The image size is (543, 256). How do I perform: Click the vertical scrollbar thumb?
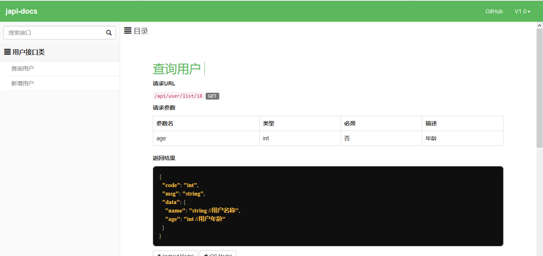[x=539, y=88]
